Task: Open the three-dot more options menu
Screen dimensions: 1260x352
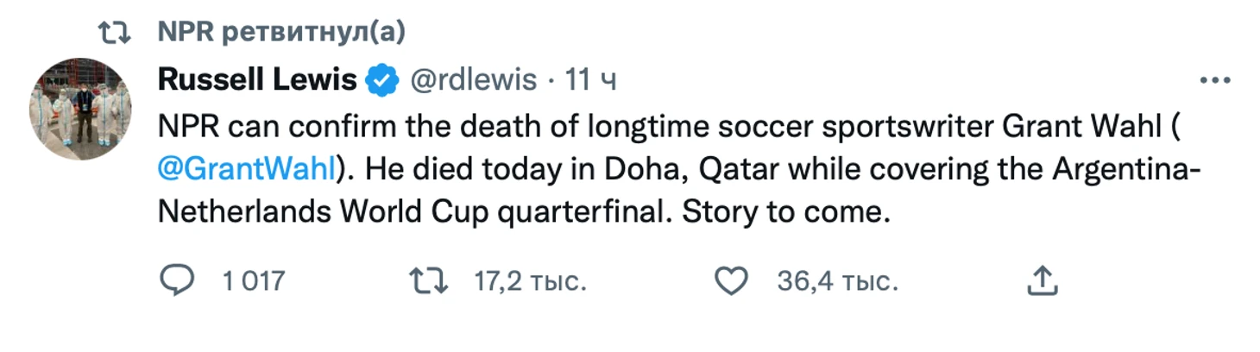Action: pyautogui.click(x=1215, y=81)
